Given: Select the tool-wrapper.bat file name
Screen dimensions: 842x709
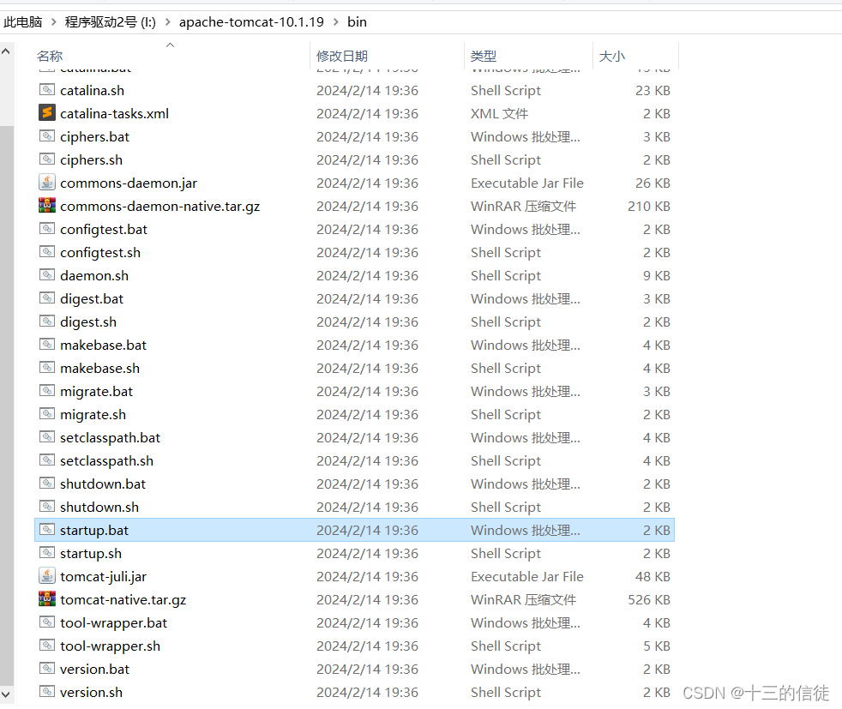Looking at the screenshot, I should coord(114,623).
